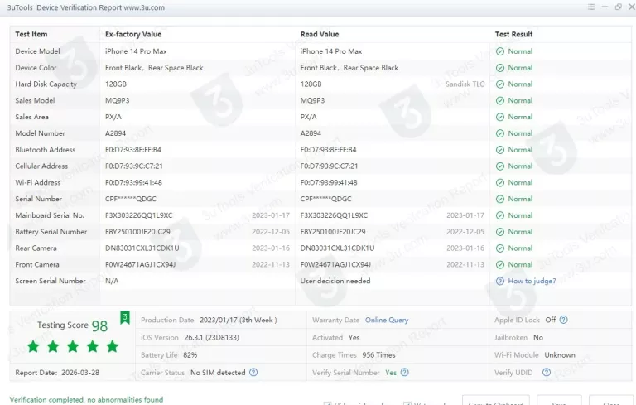Click the Read Value column header
Viewport: 636px width, 405px height.
(320, 35)
